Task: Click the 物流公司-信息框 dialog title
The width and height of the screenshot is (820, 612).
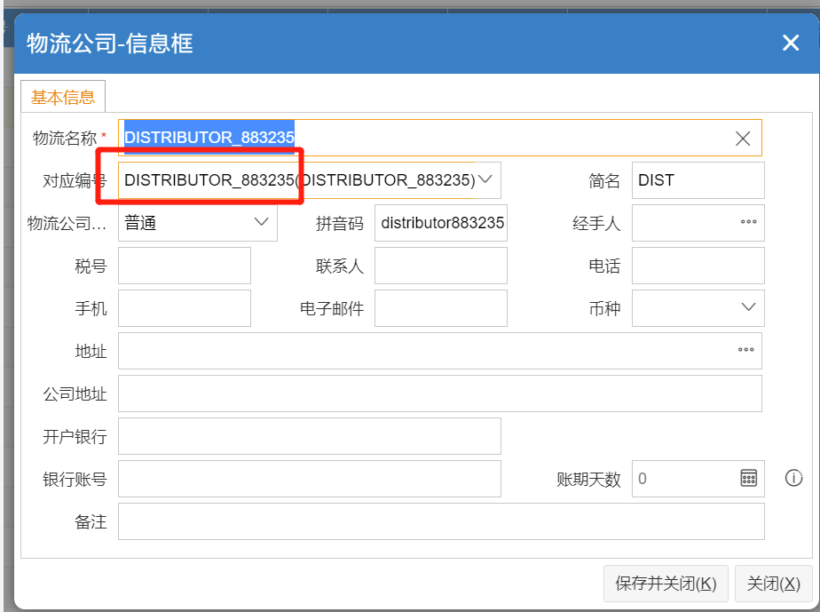Action: (110, 43)
